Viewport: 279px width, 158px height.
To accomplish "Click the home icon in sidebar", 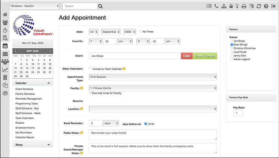I will coord(5,14).
